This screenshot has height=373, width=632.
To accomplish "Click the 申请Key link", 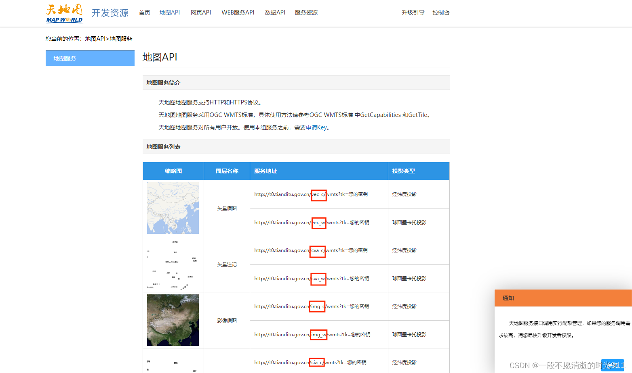I will click(316, 127).
